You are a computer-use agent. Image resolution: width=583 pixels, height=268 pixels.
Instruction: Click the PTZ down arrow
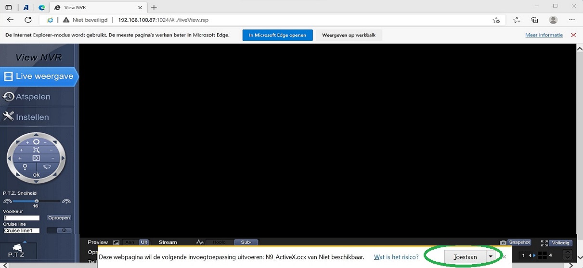point(36,181)
